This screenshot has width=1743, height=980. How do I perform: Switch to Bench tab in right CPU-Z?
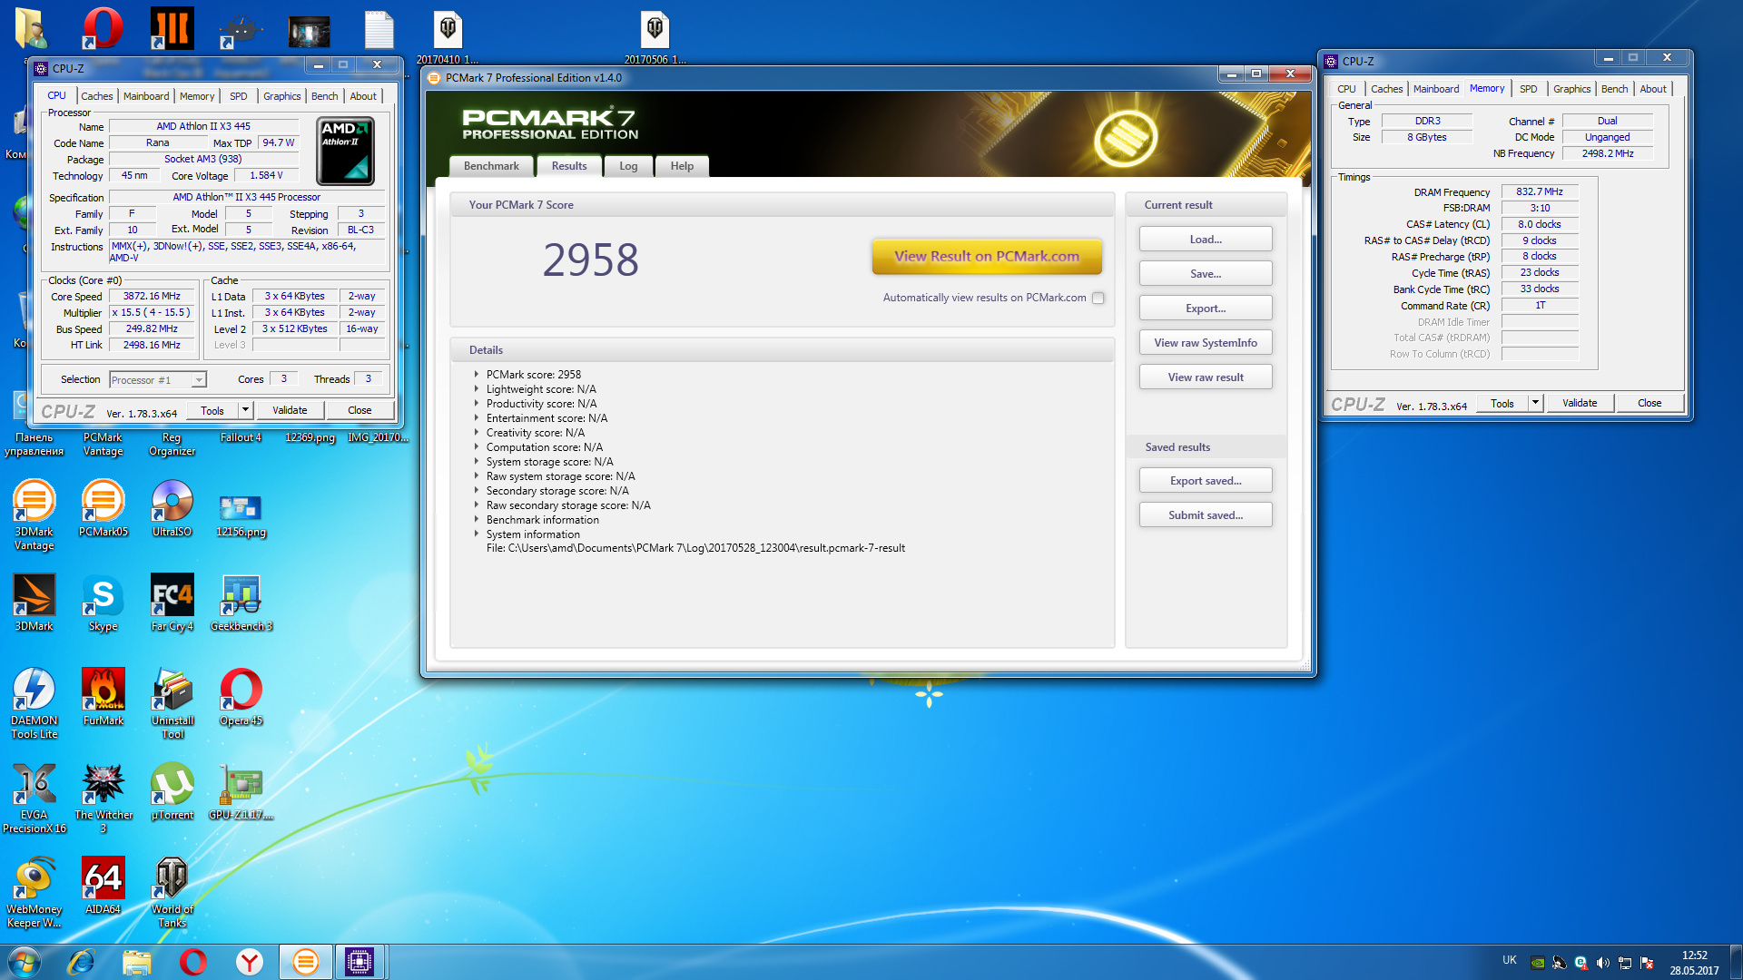(1614, 89)
